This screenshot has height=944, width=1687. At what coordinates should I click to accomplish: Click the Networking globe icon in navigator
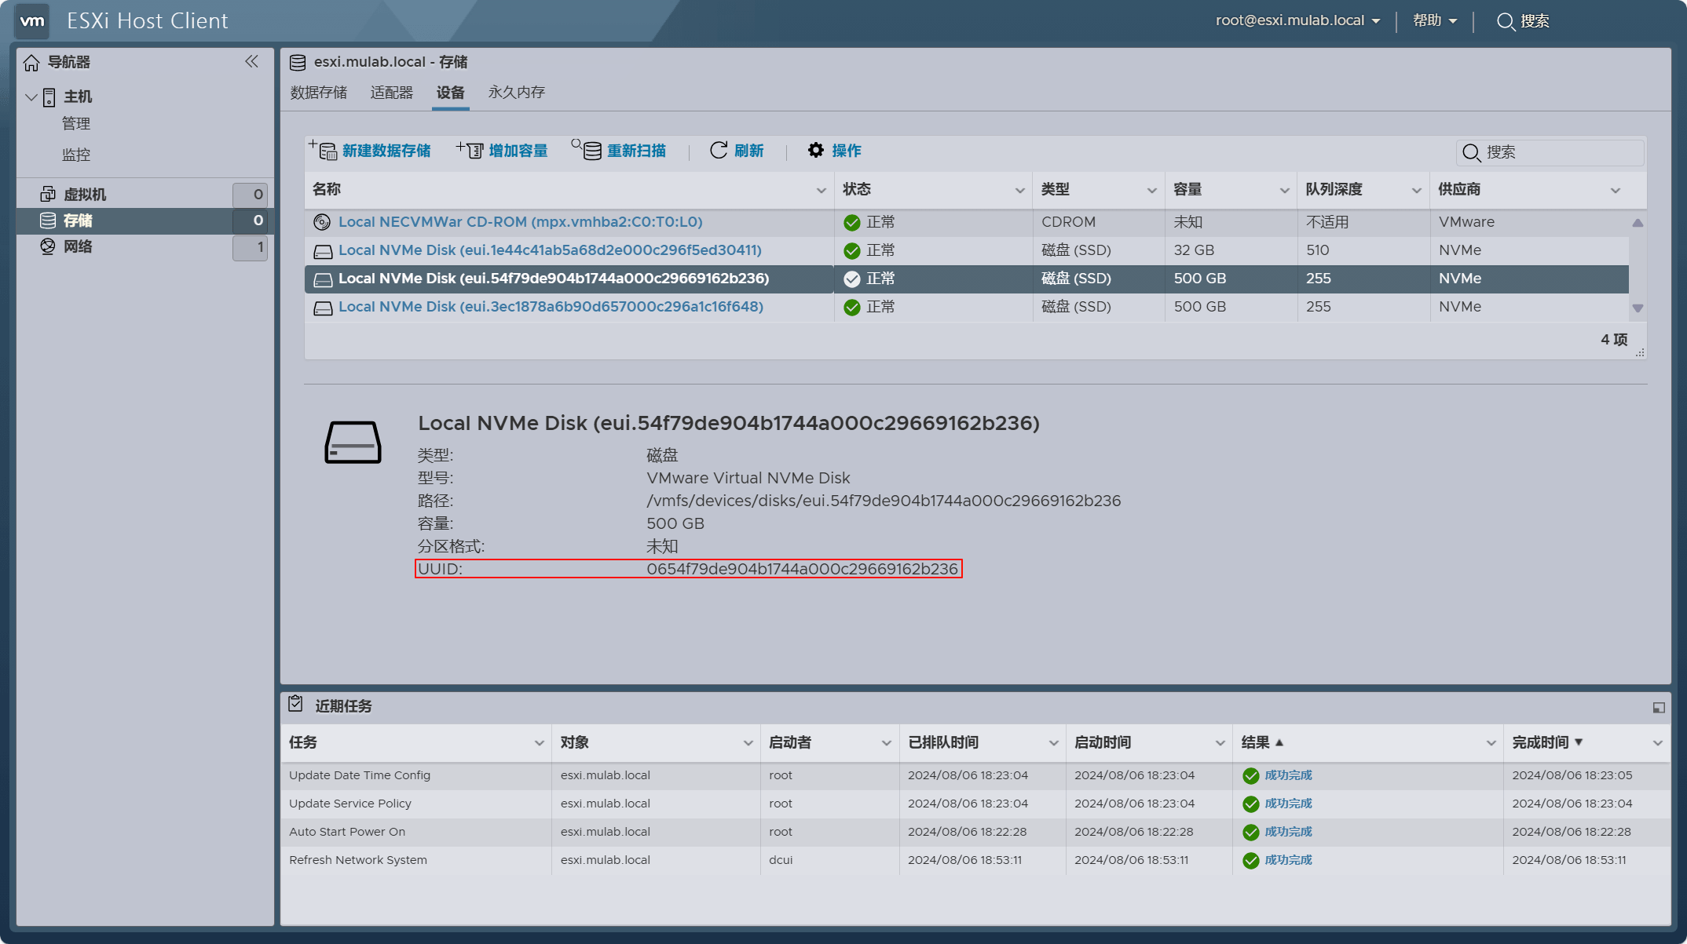click(48, 246)
